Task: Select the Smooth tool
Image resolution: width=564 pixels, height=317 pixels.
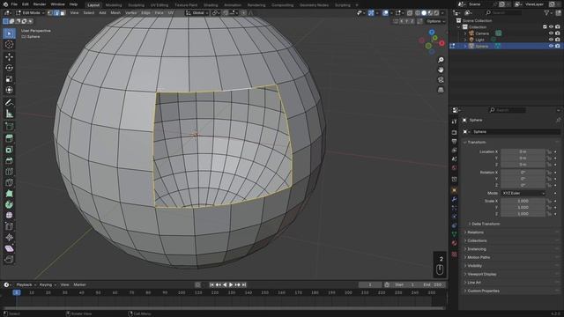Action: [x=9, y=215]
